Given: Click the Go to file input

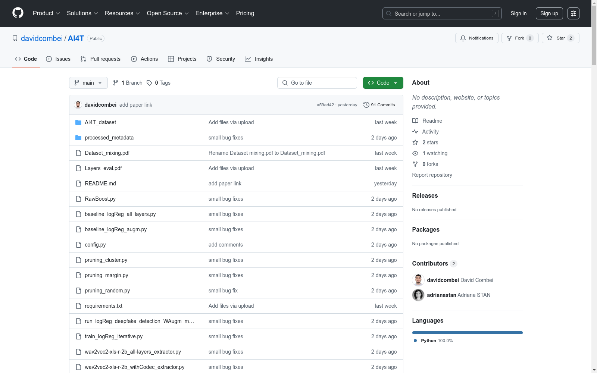Looking at the screenshot, I should [317, 83].
